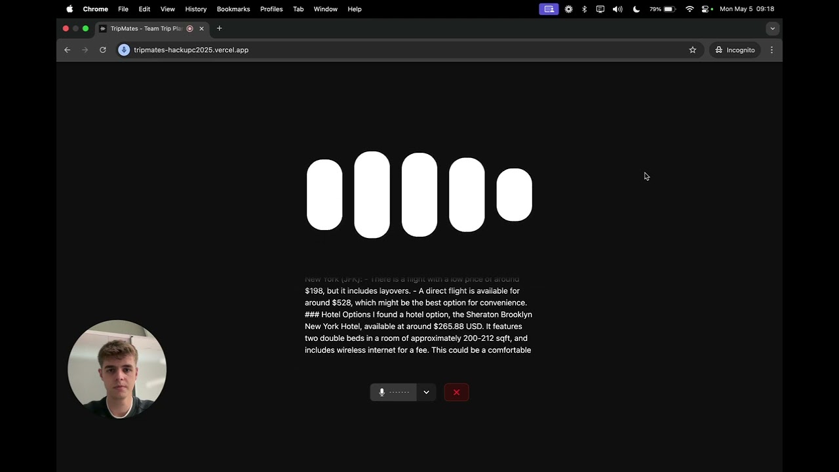Click the Mon May 5 09:18 clock
This screenshot has width=839, height=472.
[x=747, y=9]
